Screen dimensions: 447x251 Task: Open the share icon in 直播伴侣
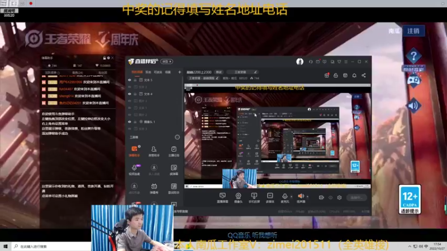tap(364, 75)
